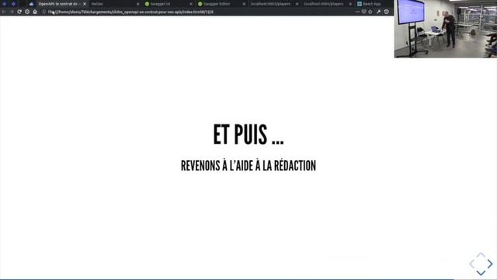Close the ReDoc tab
The height and width of the screenshot is (280, 497).
pos(137,4)
